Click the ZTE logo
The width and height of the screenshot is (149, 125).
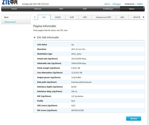point(10,2)
